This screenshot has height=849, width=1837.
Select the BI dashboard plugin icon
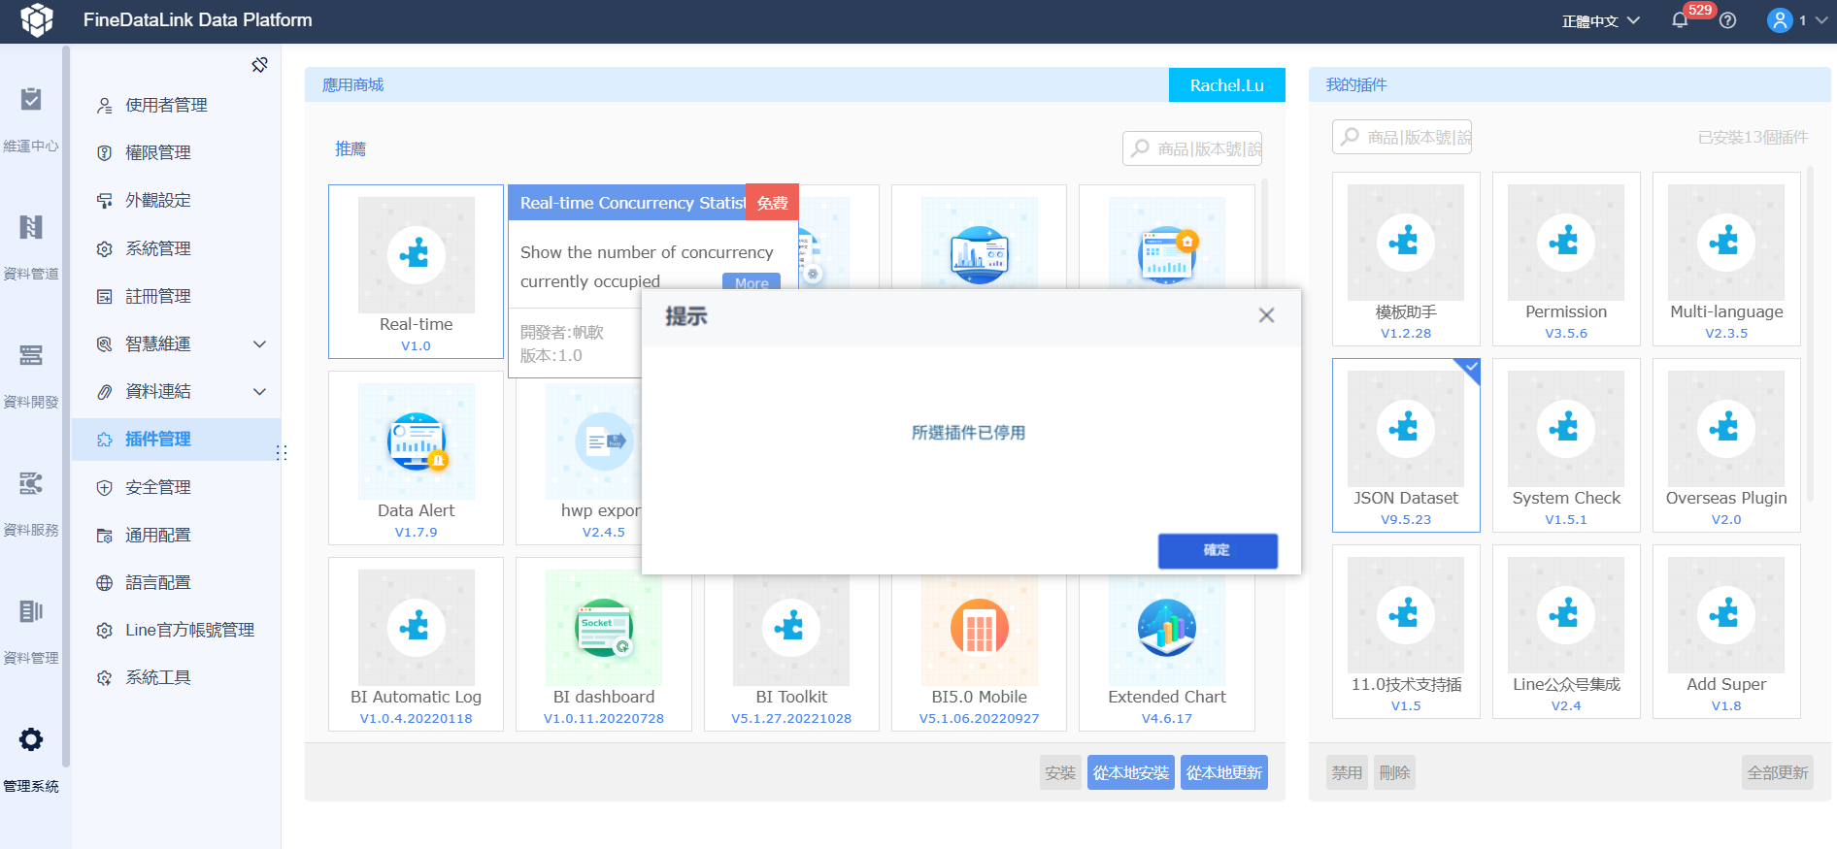tap(604, 628)
